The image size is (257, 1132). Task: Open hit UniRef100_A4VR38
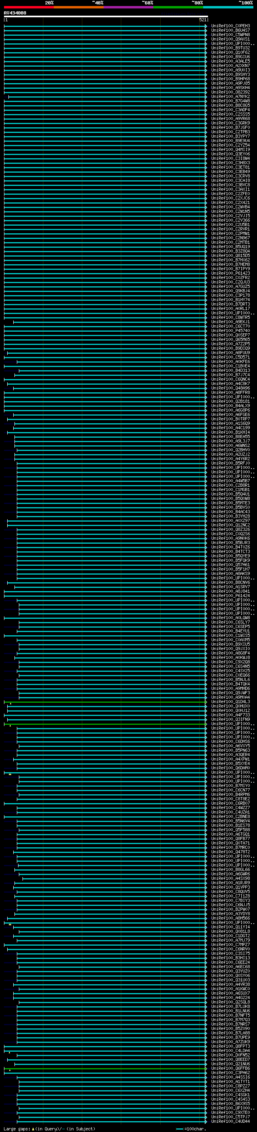coord(230,984)
